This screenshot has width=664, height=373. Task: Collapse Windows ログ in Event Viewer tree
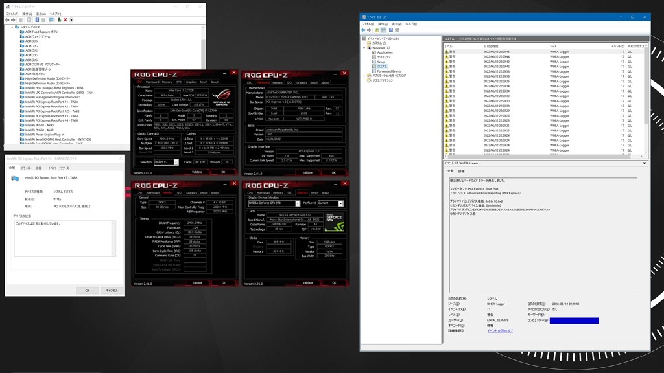(x=364, y=48)
